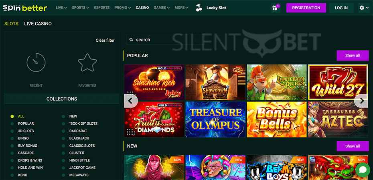Open the red dragon new game thumbnail
Viewport: 373px width, 180px height.
click(x=338, y=168)
